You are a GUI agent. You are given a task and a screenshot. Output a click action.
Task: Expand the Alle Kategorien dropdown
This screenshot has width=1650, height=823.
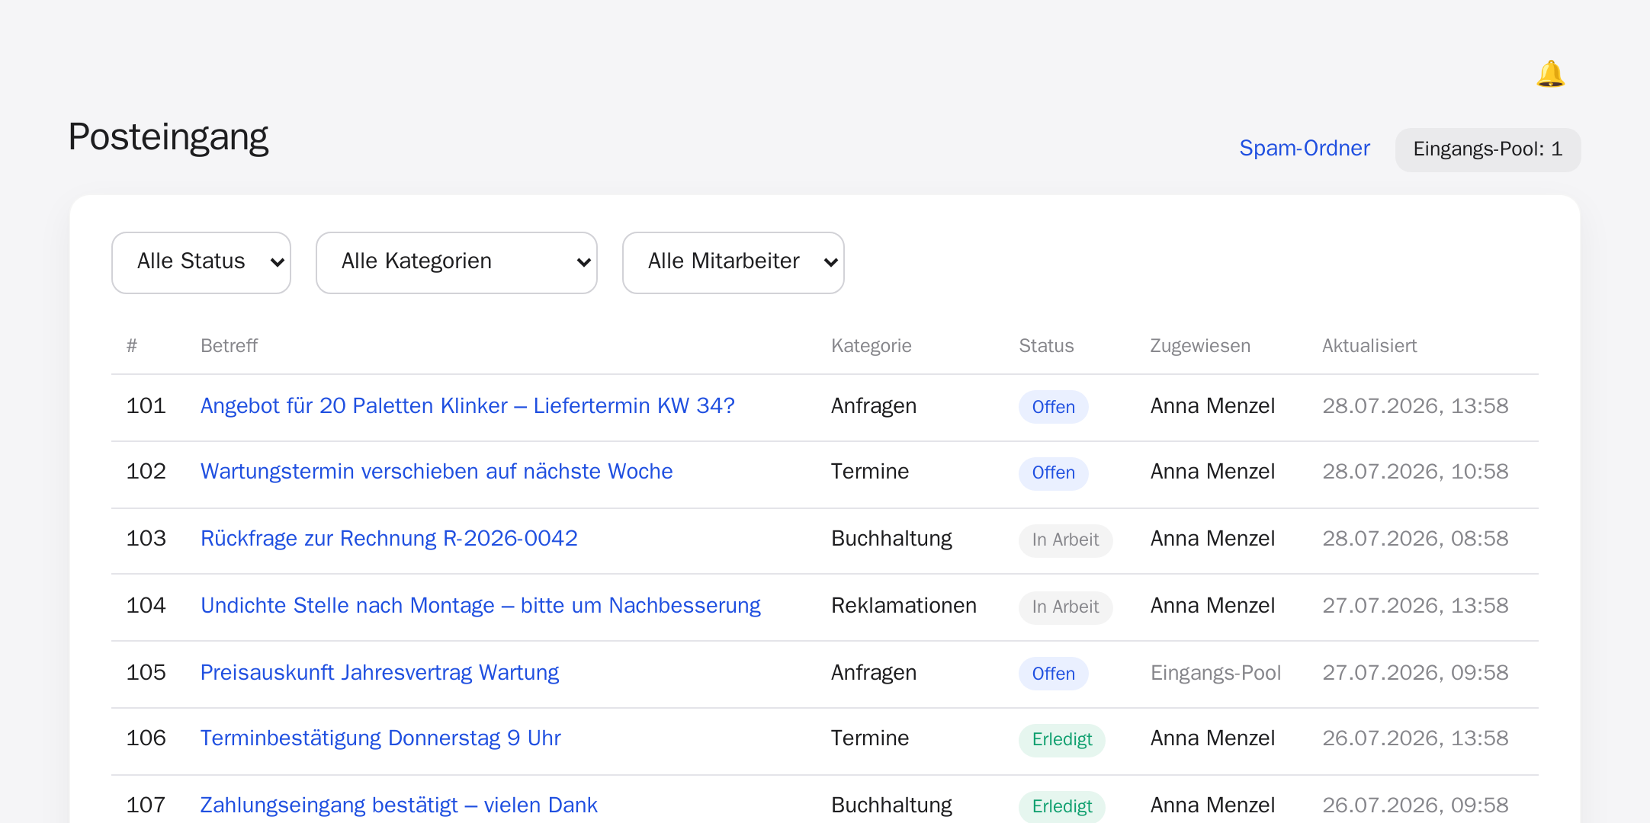[x=457, y=262]
